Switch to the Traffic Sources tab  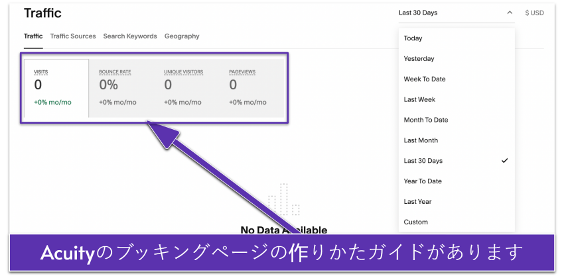click(73, 36)
